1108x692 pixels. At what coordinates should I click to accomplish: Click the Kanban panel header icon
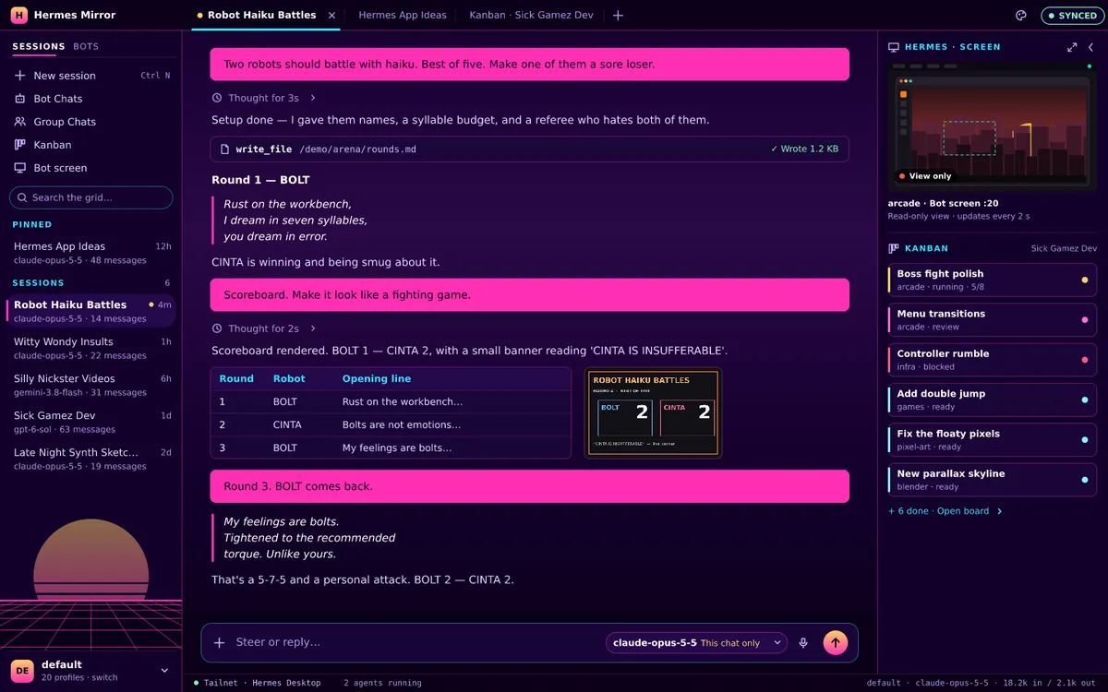(894, 248)
